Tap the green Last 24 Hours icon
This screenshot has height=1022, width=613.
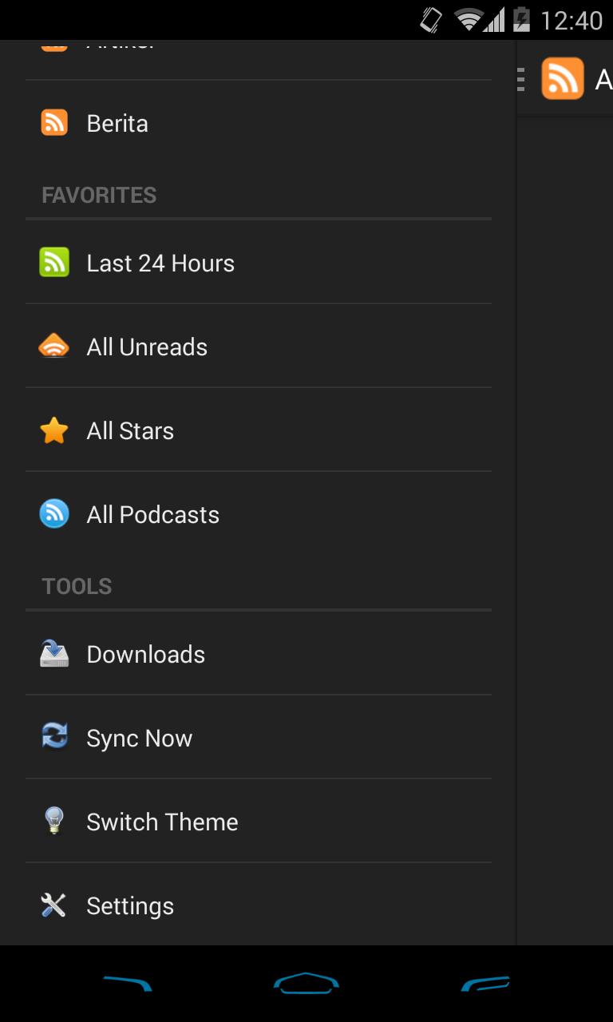54,263
